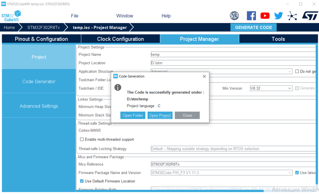Click the horizontal scrollbar at bottom
Viewport: 319px width, 194px height.
pyautogui.click(x=170, y=191)
